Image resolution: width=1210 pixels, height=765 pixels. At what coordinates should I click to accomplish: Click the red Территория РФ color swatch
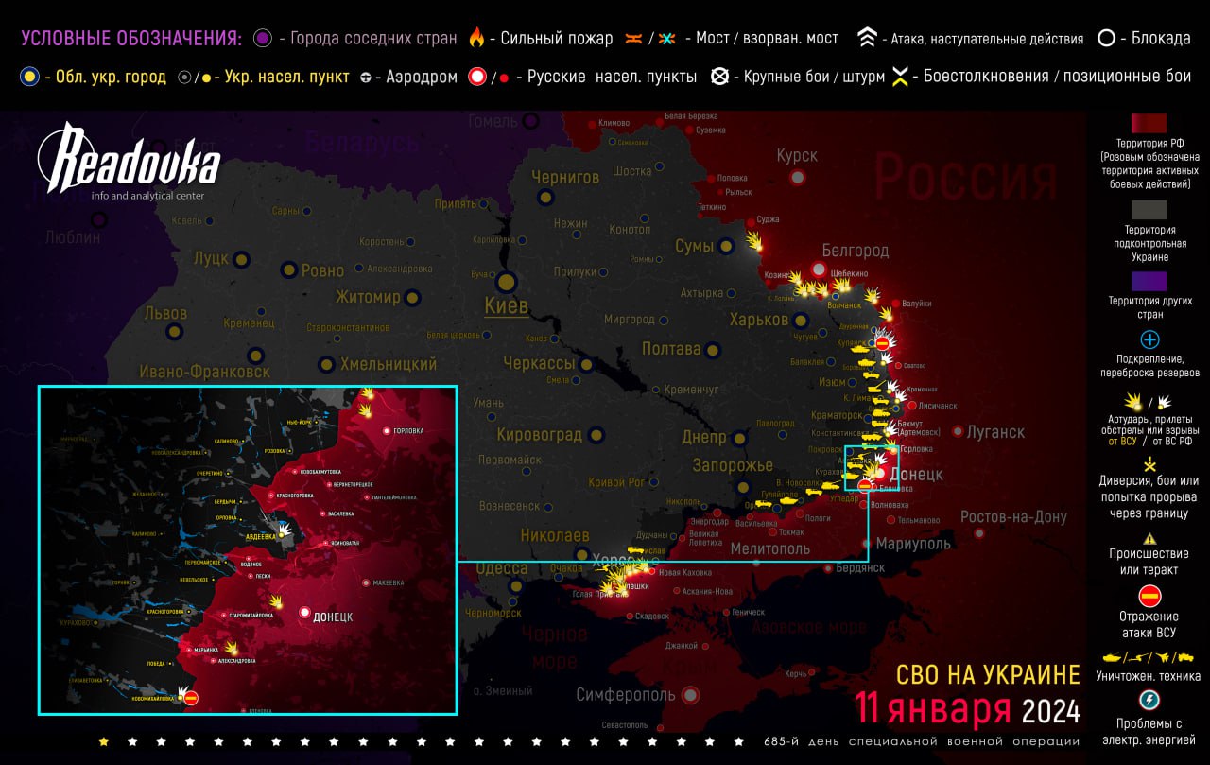point(1149,124)
